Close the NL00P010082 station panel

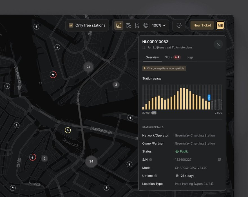pos(218,44)
